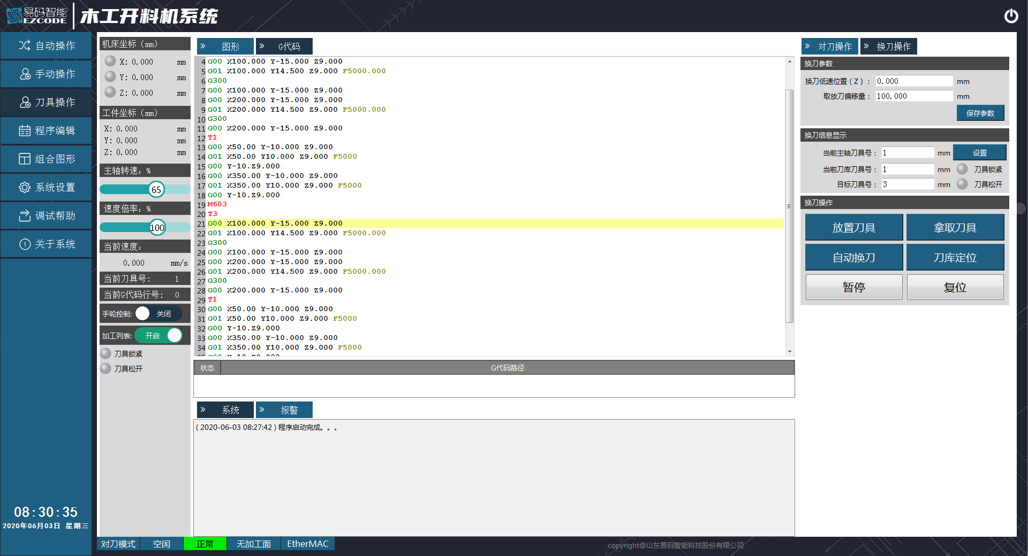The height and width of the screenshot is (556, 1028).
Task: Click the power icon in the title bar
Action: 1011,16
